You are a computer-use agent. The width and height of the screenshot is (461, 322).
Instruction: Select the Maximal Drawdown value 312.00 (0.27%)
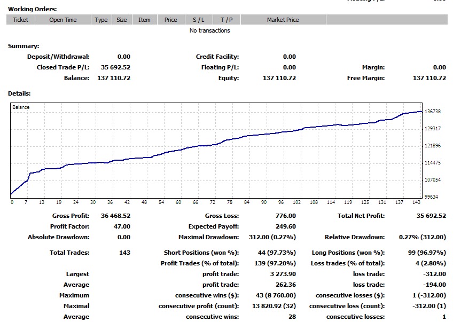(x=272, y=237)
